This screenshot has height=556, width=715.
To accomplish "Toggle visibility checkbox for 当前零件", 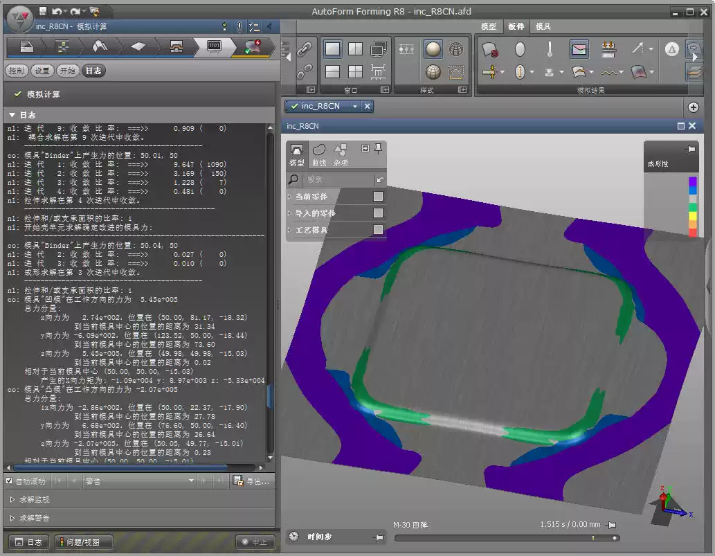I will 378,196.
